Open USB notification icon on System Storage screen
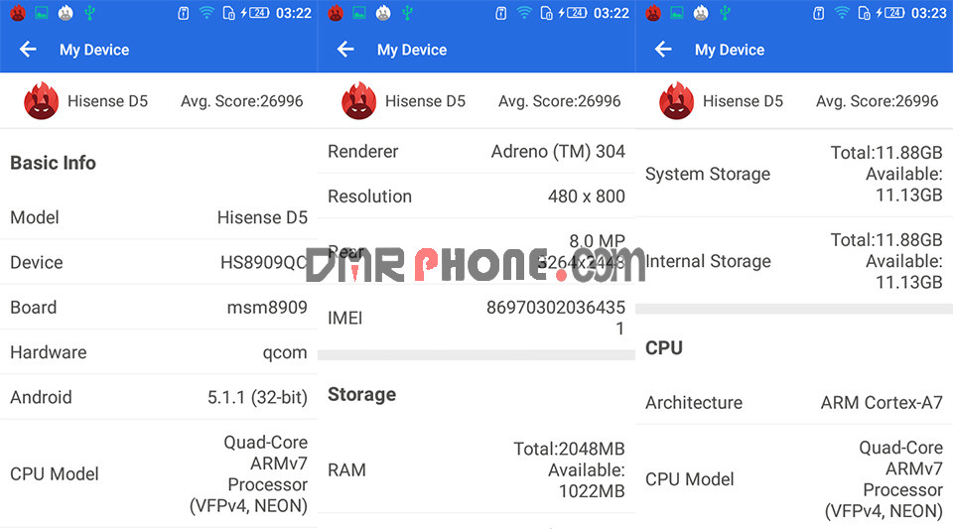953x529 pixels. [x=725, y=13]
